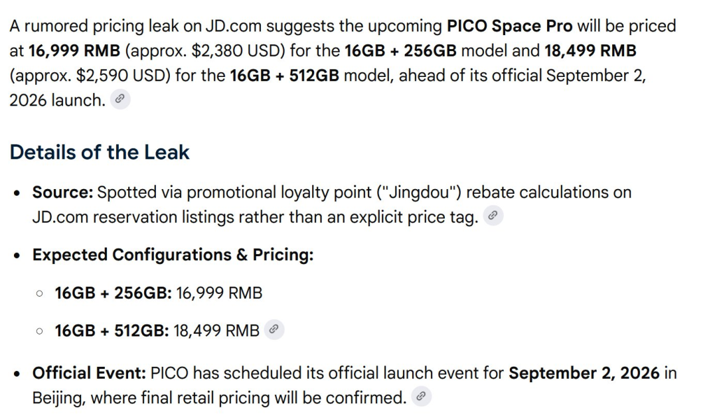Click "16,999 RMB" value in the 256GB sub-bullet
Viewport: 717px width, 420px height.
coord(219,293)
